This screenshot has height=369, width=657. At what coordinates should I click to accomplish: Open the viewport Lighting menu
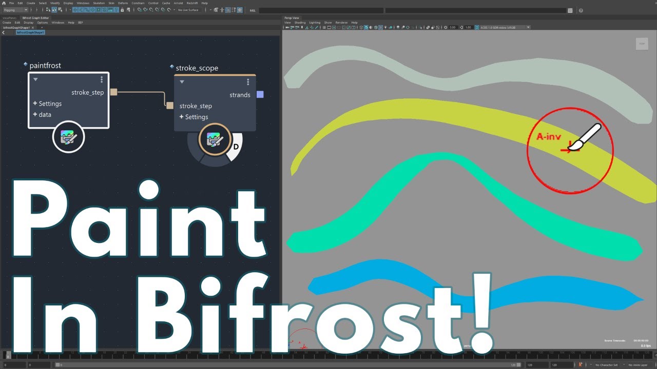point(315,23)
